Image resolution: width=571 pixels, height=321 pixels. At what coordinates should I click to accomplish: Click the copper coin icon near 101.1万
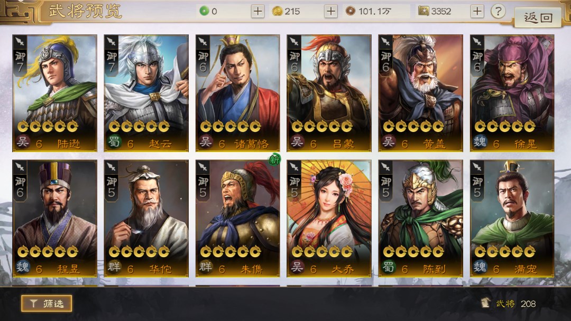(x=351, y=11)
